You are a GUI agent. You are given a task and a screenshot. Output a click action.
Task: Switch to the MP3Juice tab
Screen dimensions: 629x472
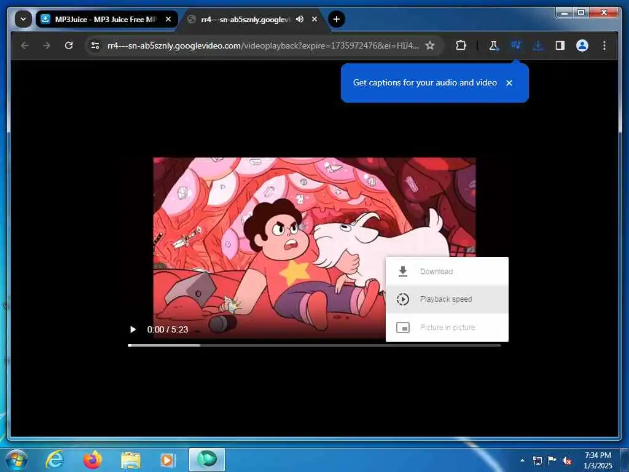pyautogui.click(x=106, y=19)
